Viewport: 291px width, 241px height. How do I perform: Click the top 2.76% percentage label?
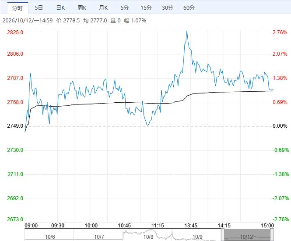tap(280, 32)
